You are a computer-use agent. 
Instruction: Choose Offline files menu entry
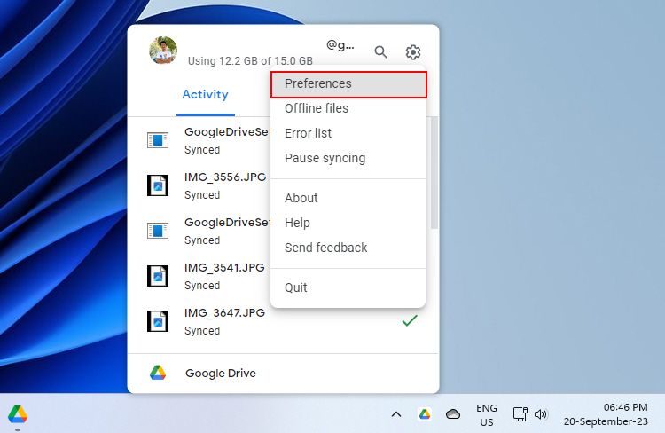click(x=317, y=108)
